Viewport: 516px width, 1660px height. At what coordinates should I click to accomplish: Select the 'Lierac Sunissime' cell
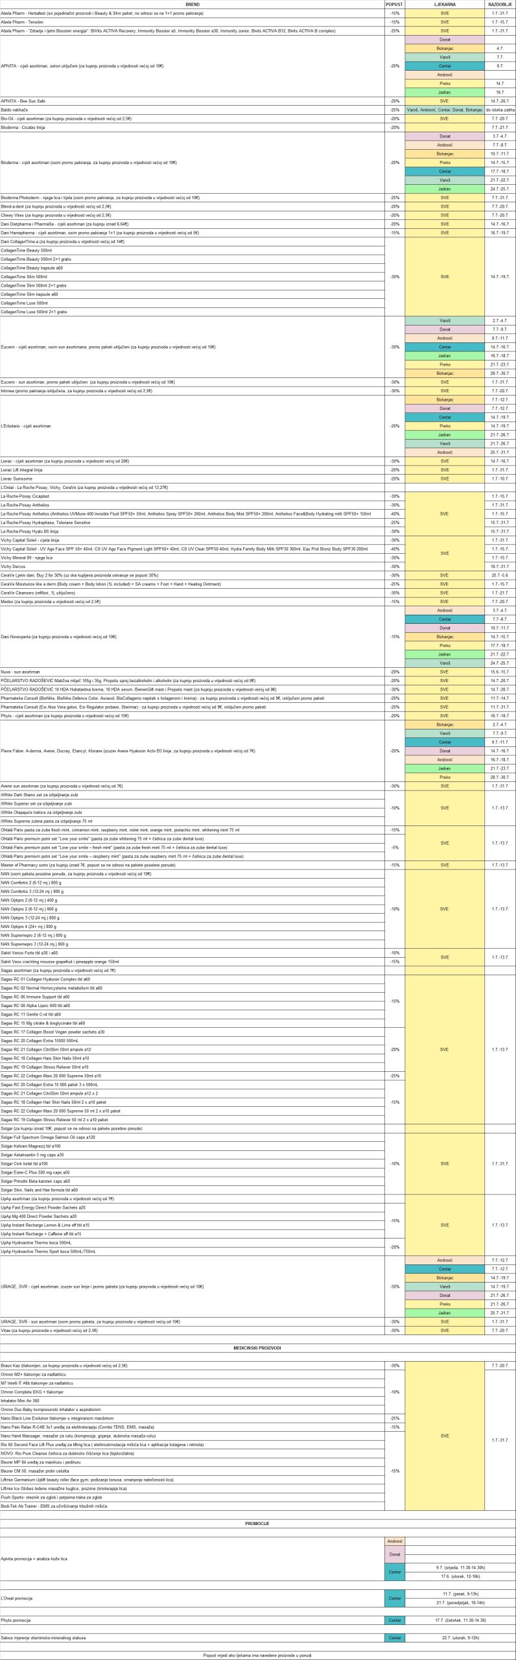coord(192,479)
